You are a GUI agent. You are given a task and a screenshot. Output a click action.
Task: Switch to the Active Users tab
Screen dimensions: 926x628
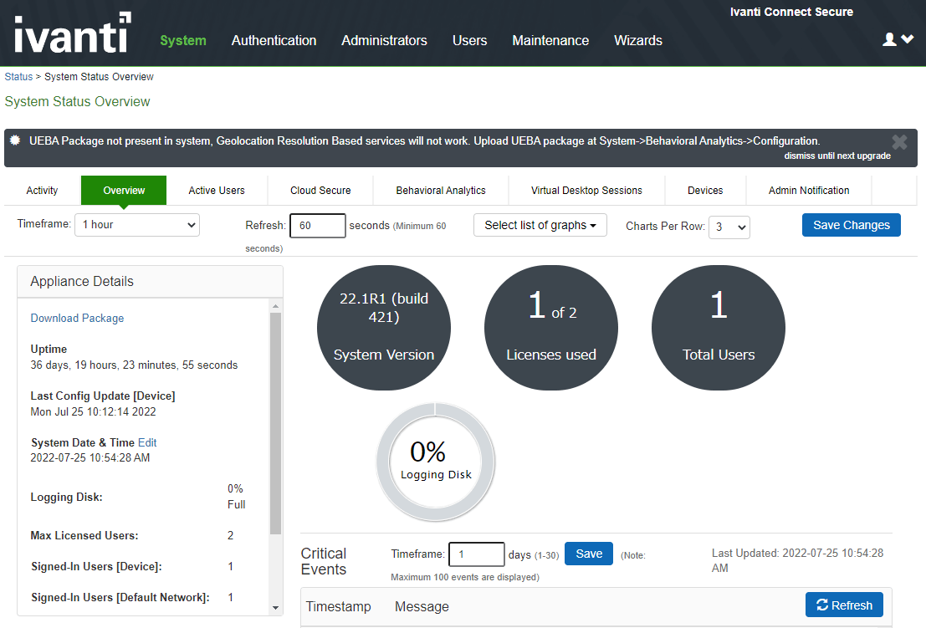point(217,191)
